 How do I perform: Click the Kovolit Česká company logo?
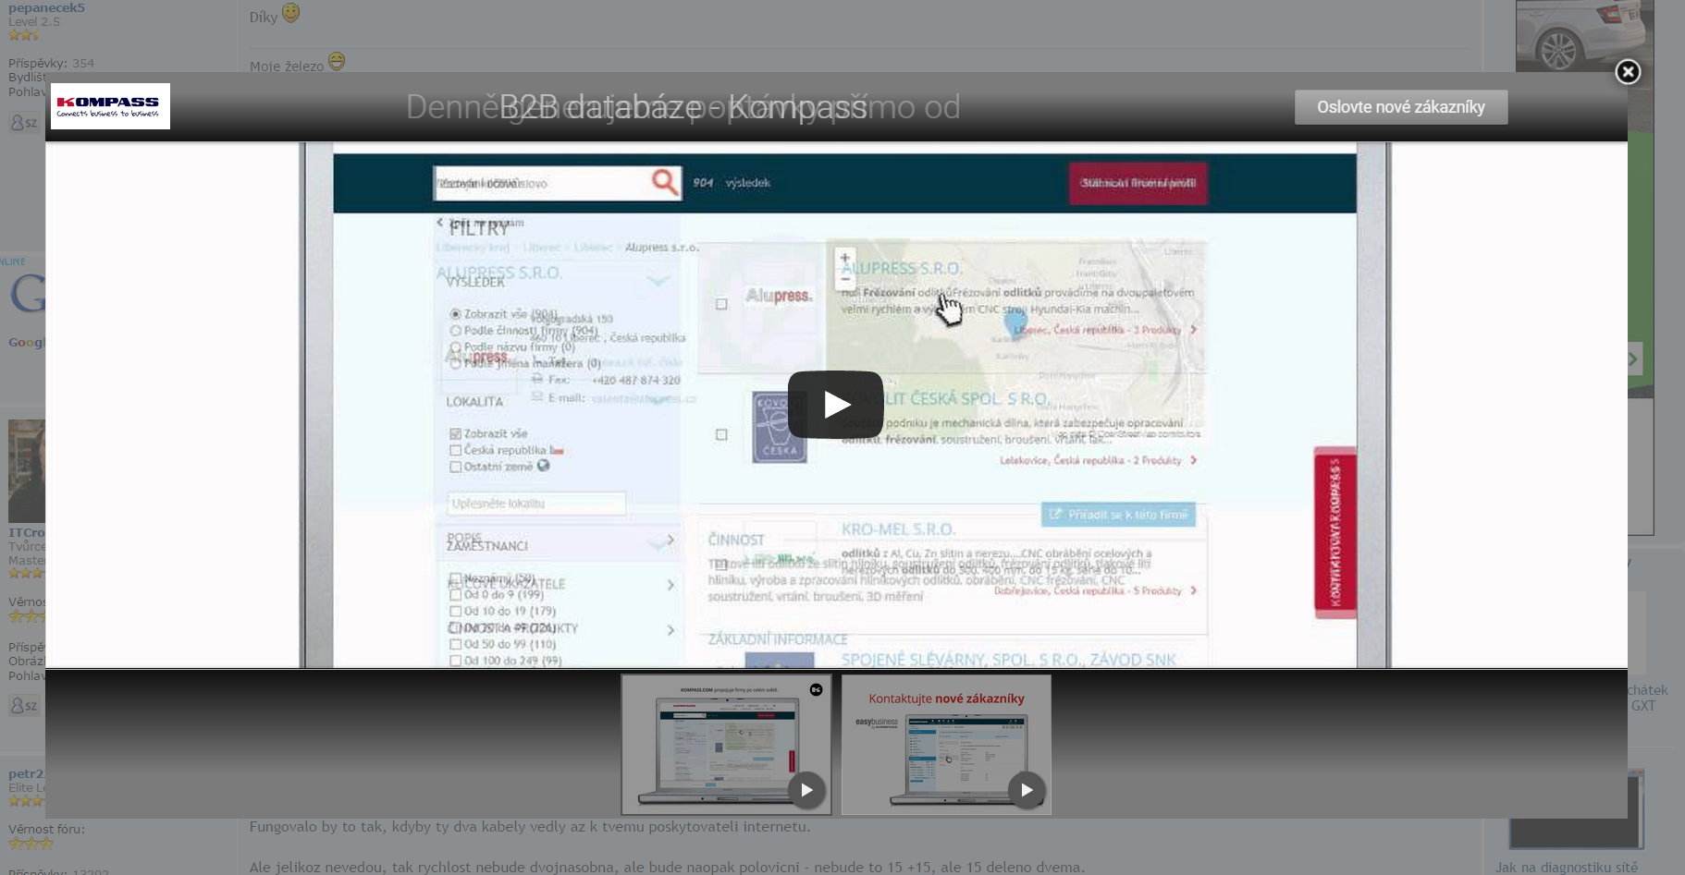point(780,427)
